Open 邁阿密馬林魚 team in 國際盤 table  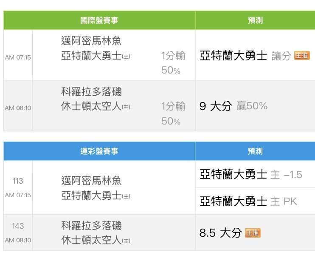tap(91, 41)
